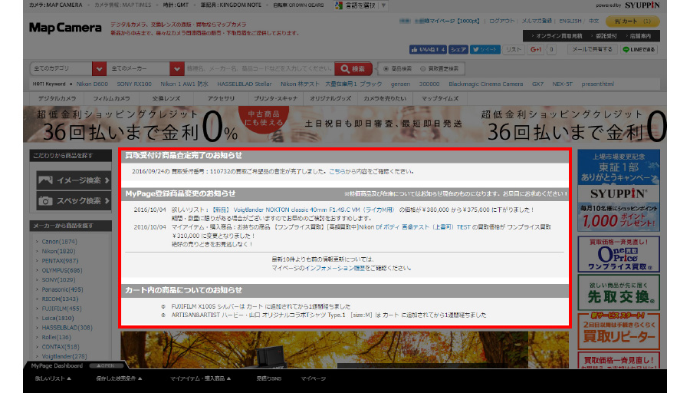Expand the マイアイテム・購入商品 dashboard section
This screenshot has height=393, width=690.
[x=200, y=378]
